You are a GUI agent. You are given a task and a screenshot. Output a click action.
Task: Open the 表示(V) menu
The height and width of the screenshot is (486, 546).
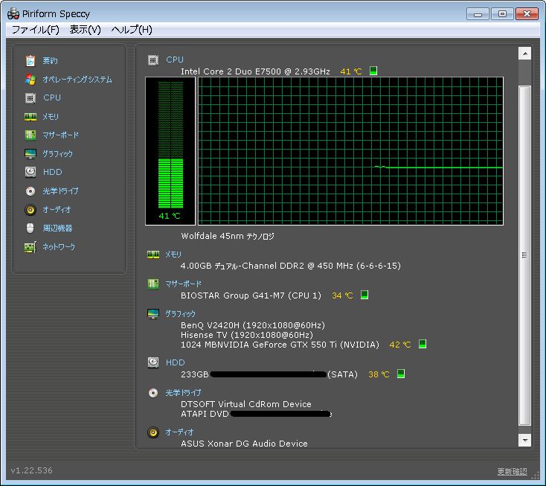click(x=86, y=30)
